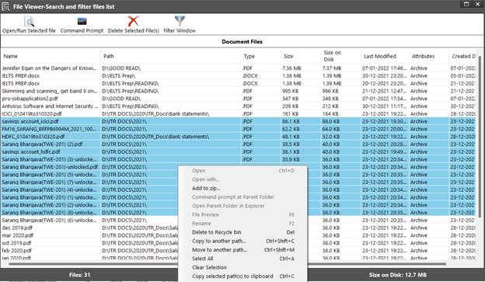This screenshot has width=485, height=282.
Task: Click the horizontal scrollbar under file list
Action: pos(227,264)
